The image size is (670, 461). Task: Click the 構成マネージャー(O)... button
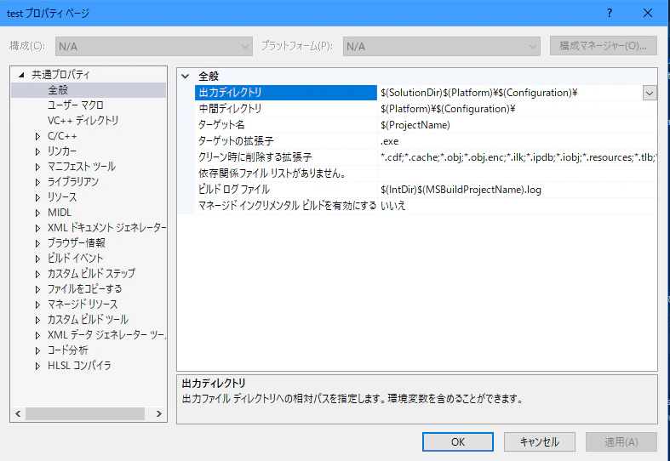(x=604, y=46)
